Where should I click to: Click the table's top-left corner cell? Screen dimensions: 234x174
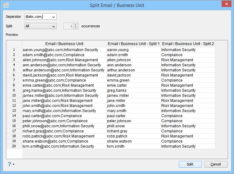(x=14, y=44)
